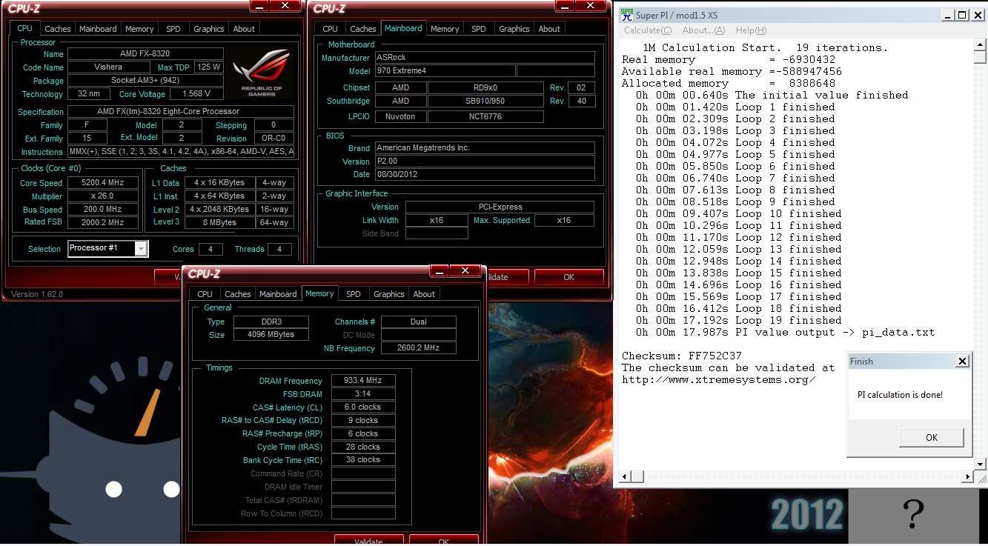This screenshot has height=546, width=988.
Task: Maximize the Super PI window
Action: coord(962,15)
